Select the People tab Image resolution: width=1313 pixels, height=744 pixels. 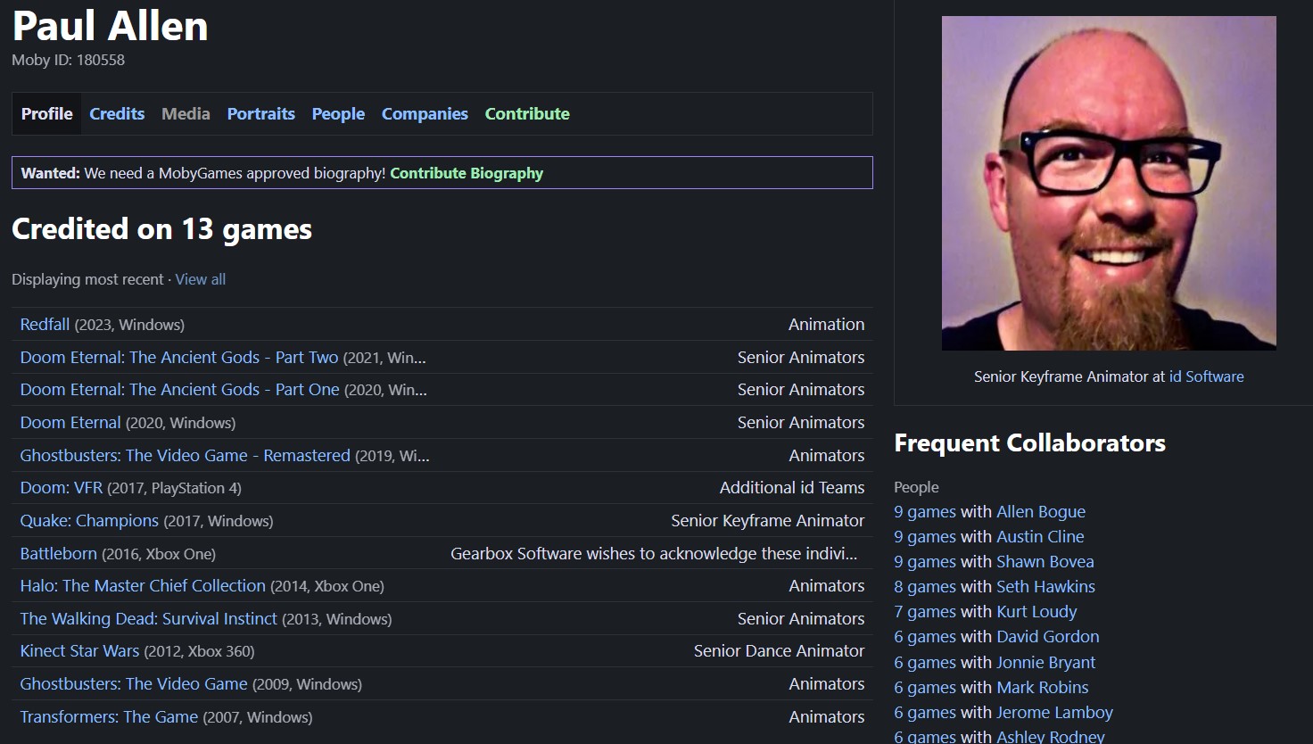click(338, 113)
